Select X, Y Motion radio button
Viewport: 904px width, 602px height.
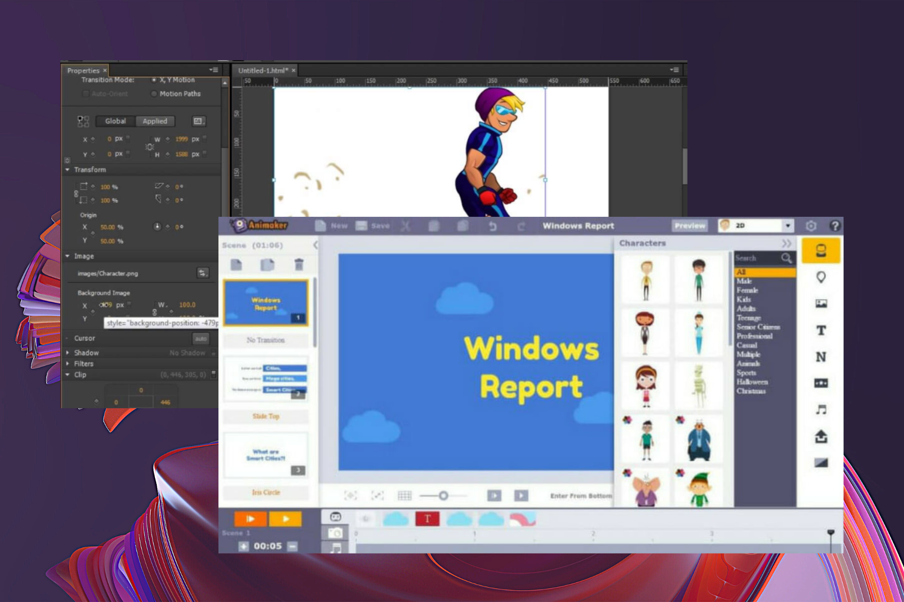pyautogui.click(x=154, y=80)
